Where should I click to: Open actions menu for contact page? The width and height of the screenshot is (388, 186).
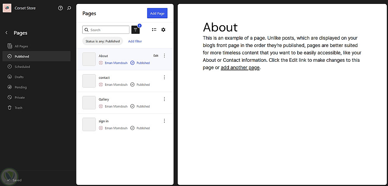point(164,77)
